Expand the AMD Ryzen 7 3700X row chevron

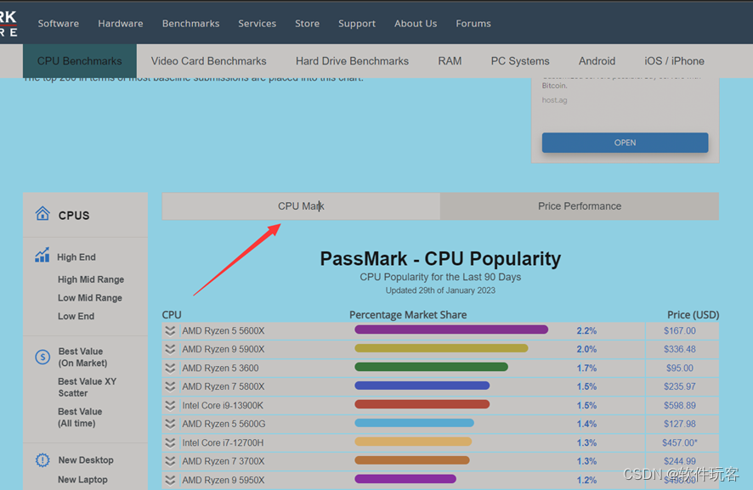[x=170, y=461]
